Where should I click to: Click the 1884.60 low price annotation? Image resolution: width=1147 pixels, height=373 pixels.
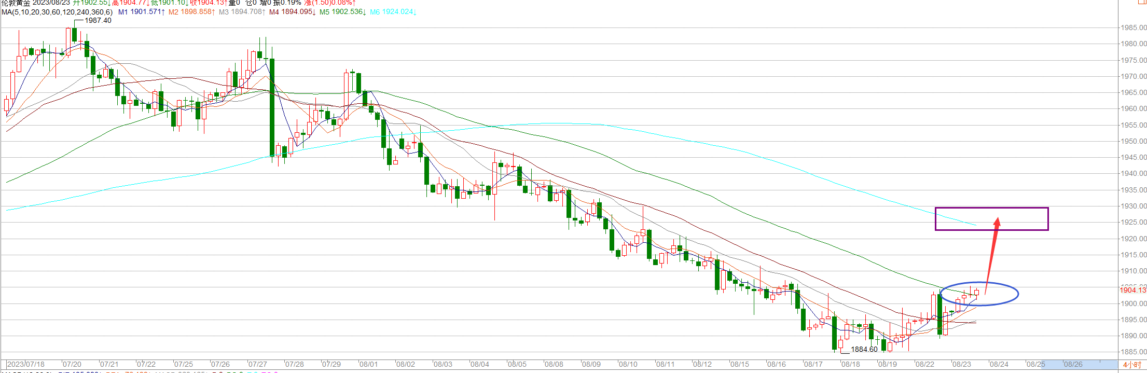864,349
